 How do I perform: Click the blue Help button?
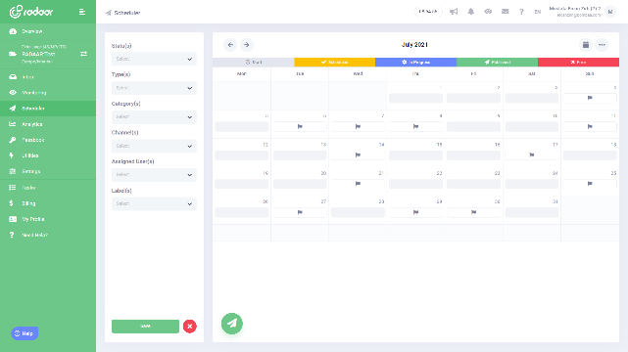coord(24,333)
